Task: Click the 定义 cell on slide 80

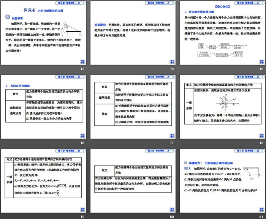Action: point(104,171)
